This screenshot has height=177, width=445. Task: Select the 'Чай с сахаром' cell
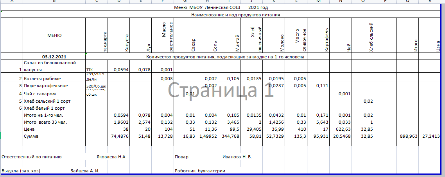[x=40, y=94]
